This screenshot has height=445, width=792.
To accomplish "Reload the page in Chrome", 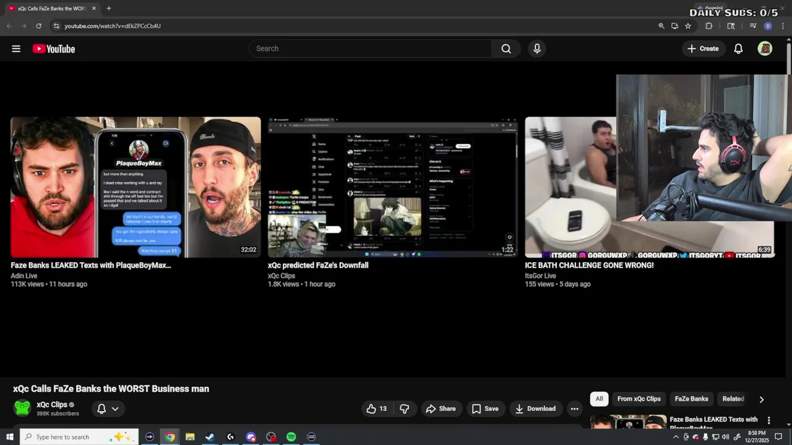I will click(38, 26).
